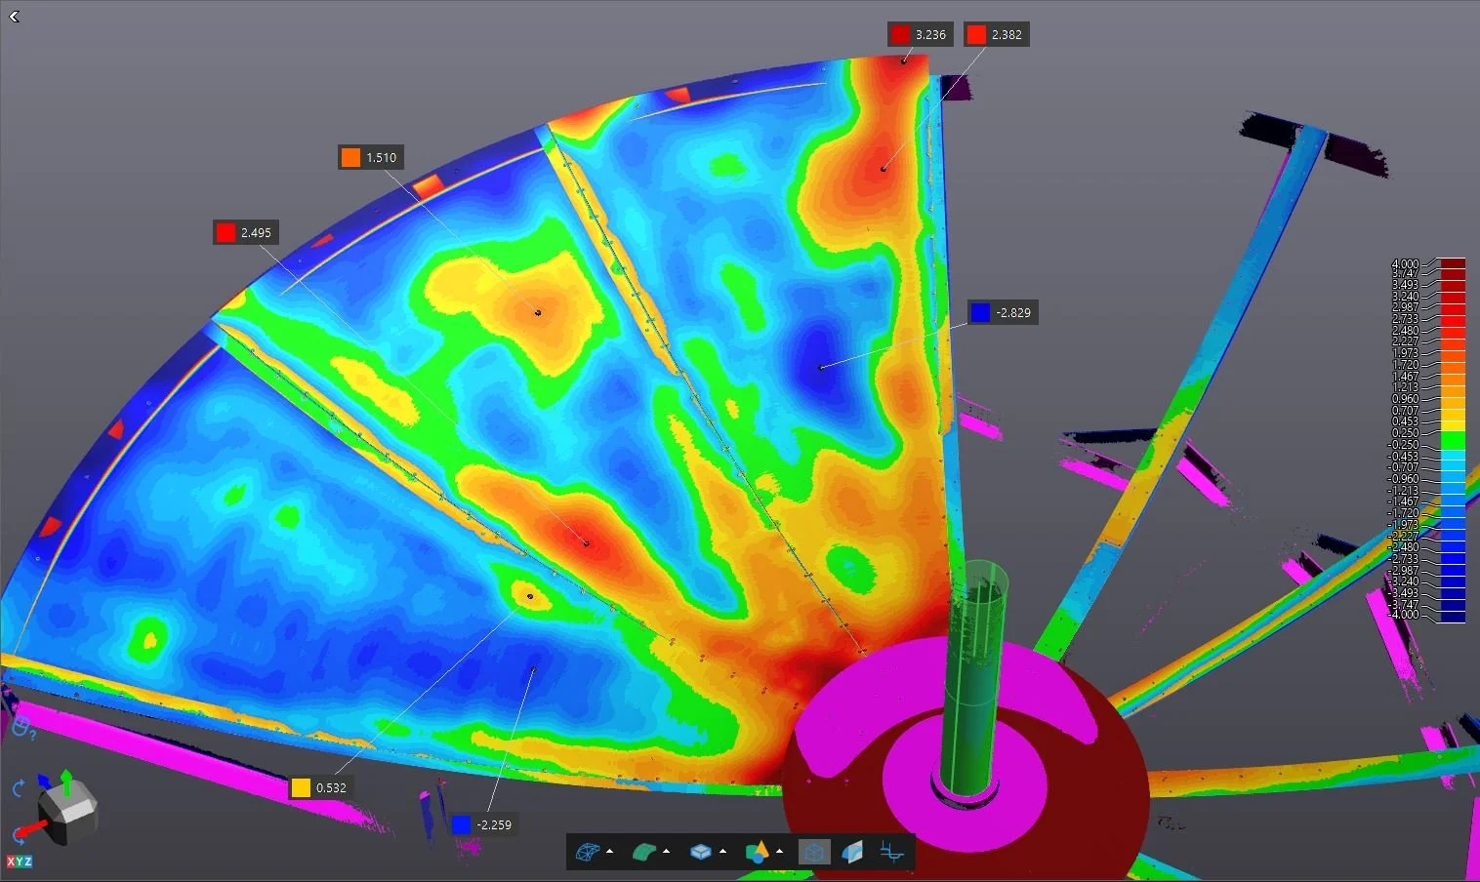Select the blue solid box tool
The width and height of the screenshot is (1480, 882).
click(700, 852)
